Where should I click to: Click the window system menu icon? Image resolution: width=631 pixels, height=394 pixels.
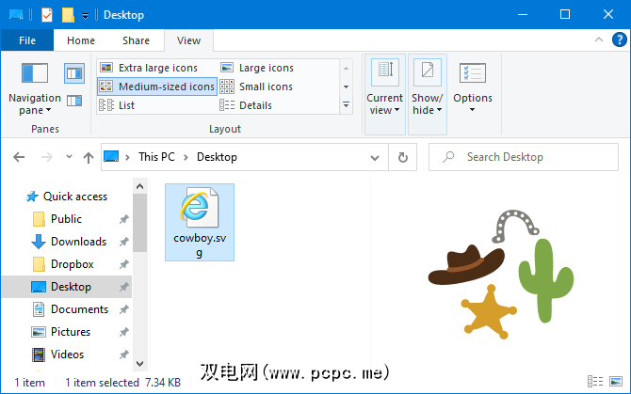coord(16,15)
